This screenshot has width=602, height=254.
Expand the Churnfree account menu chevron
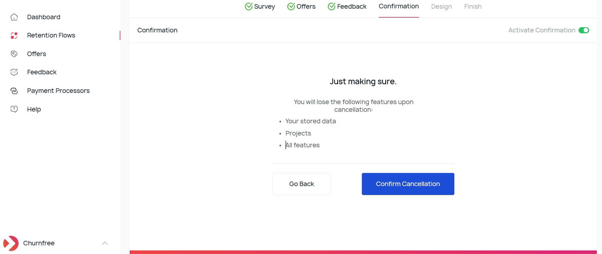pos(105,243)
